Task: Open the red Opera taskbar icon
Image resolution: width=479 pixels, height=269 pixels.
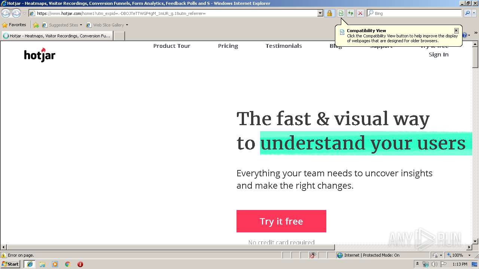Action: pyautogui.click(x=80, y=264)
